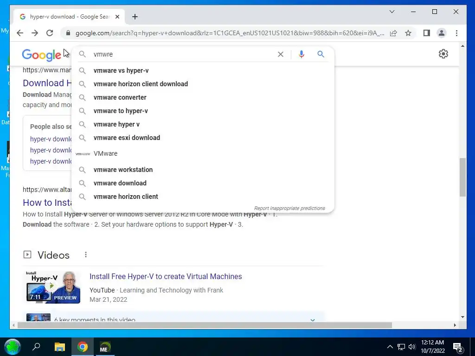This screenshot has width=475, height=356.
Task: Click the browser Back arrow
Action: (20, 33)
